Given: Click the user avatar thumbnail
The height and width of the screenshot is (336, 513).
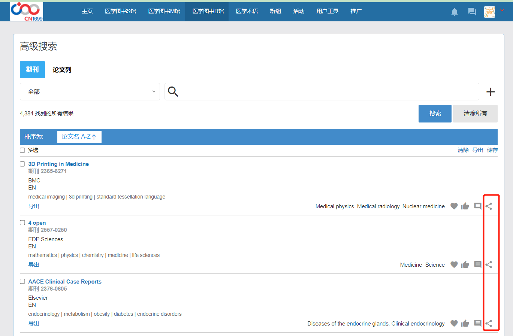Looking at the screenshot, I should click(489, 12).
